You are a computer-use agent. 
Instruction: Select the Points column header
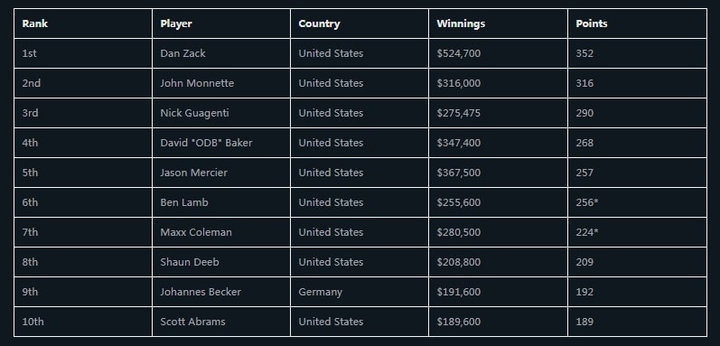point(592,23)
